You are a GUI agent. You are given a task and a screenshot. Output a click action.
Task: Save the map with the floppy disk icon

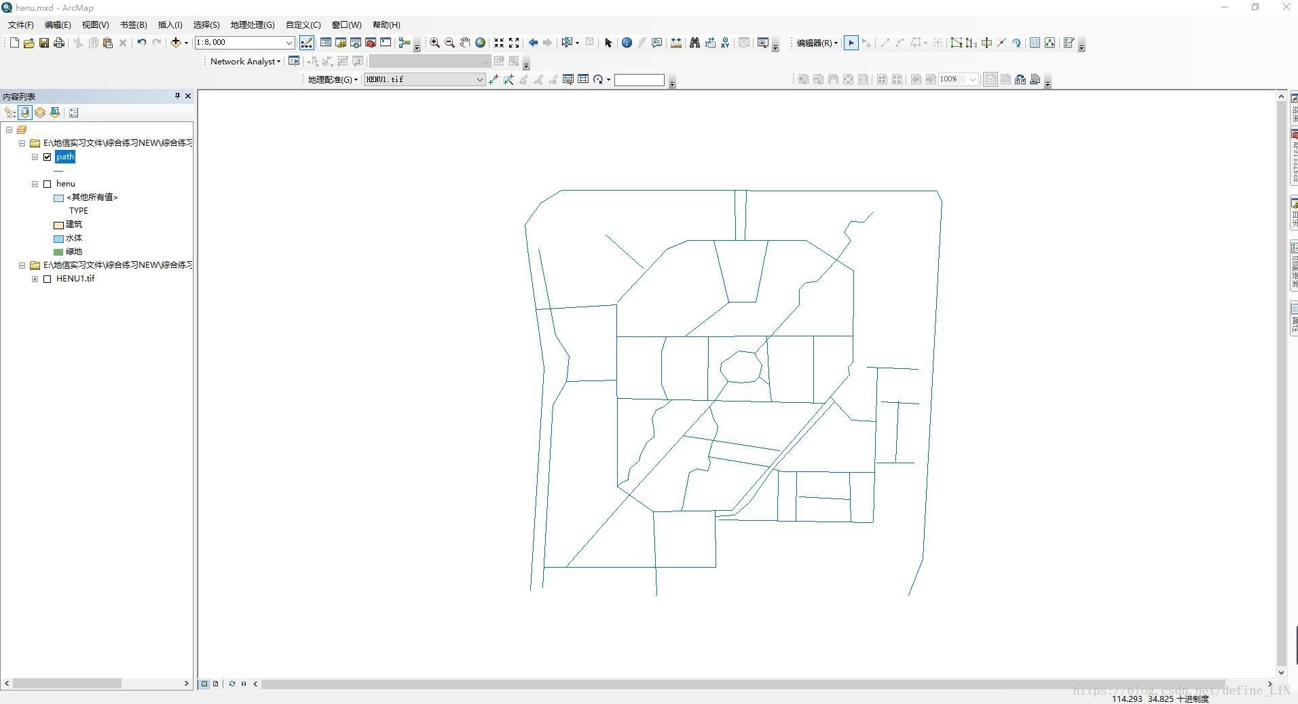coord(43,43)
